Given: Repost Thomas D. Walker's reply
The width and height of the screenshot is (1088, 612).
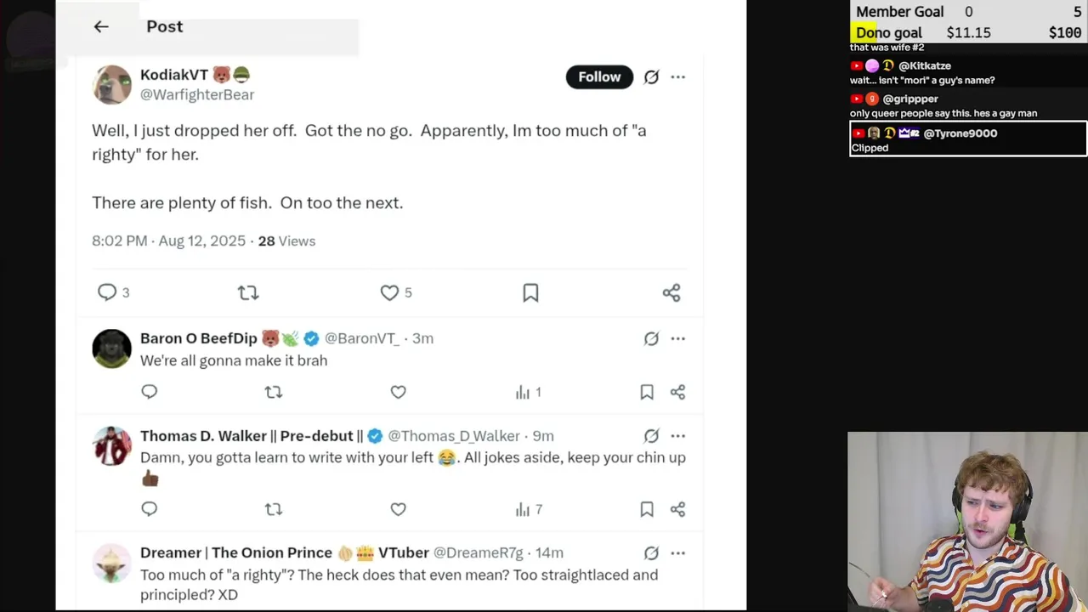Looking at the screenshot, I should [x=273, y=509].
